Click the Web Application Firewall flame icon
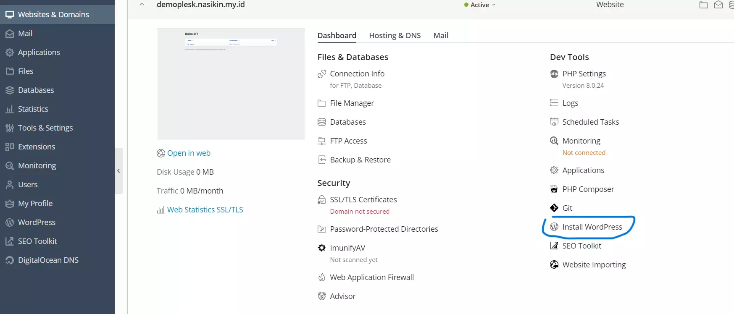 [322, 277]
